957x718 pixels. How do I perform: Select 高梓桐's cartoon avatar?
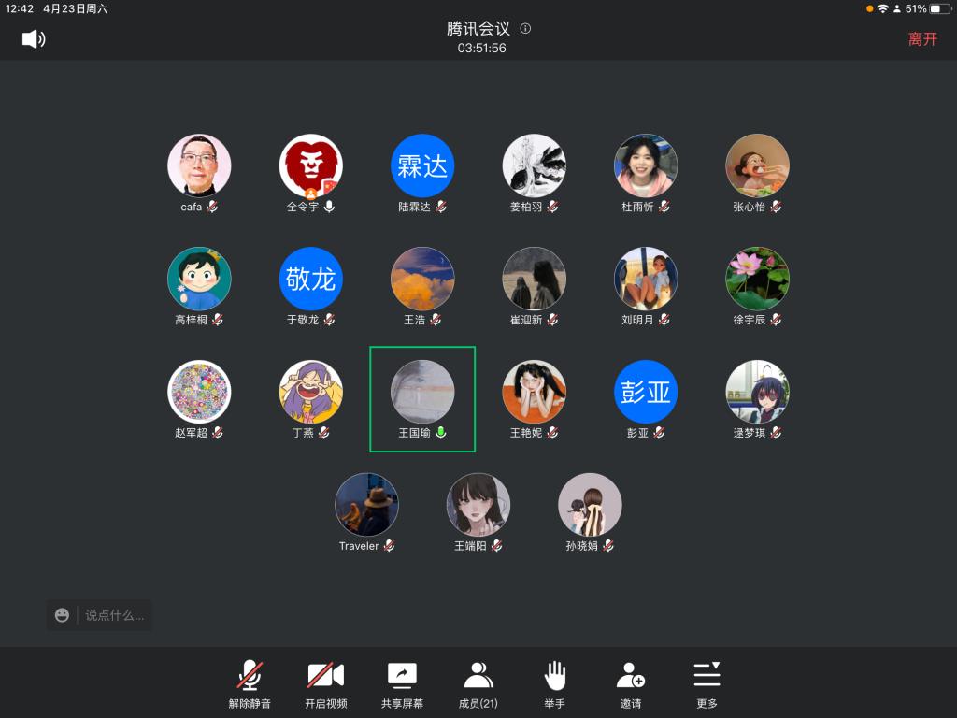pos(199,279)
